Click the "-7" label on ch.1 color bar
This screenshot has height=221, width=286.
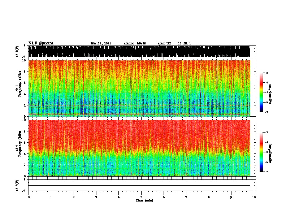(x=266, y=112)
